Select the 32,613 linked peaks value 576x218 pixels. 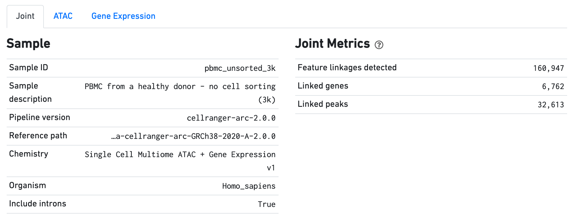click(x=550, y=105)
